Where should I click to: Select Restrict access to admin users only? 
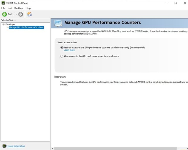pos(62,47)
